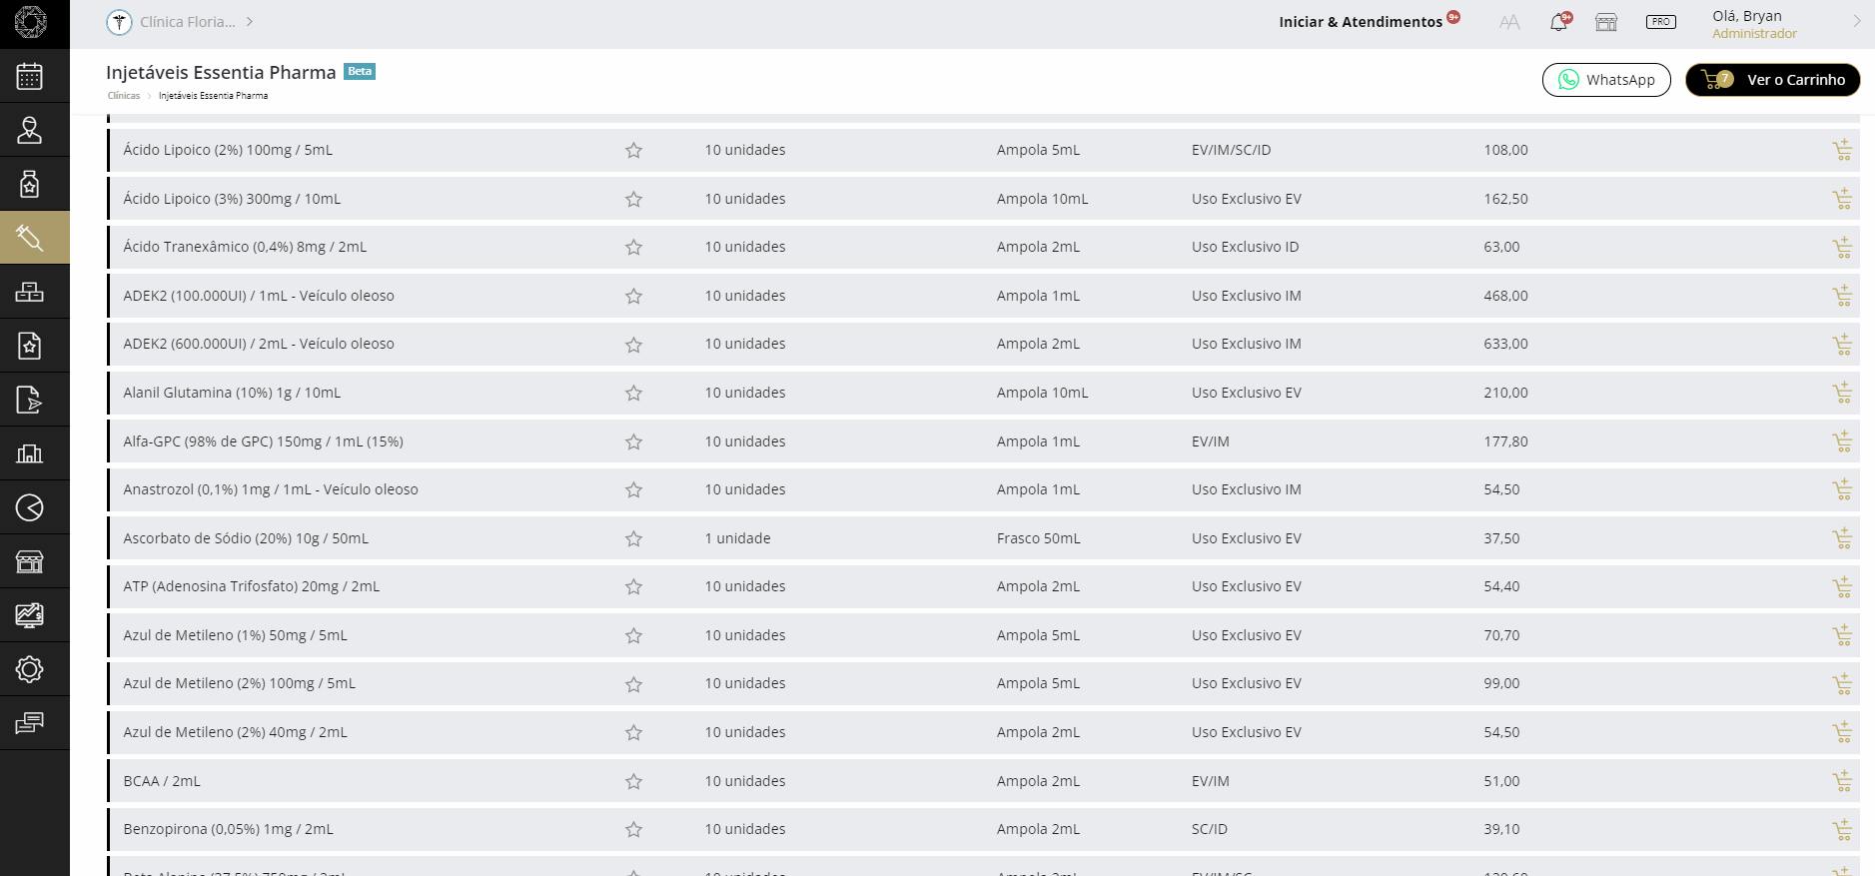Select the Anastrozol (0,1%) product row
Viewport: 1875px width, 876px height.
[x=271, y=489]
